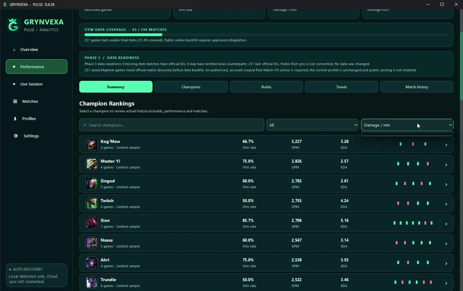This screenshot has width=463, height=291.
Task: Click the Matches list icon in sidebar
Action: [x=15, y=101]
